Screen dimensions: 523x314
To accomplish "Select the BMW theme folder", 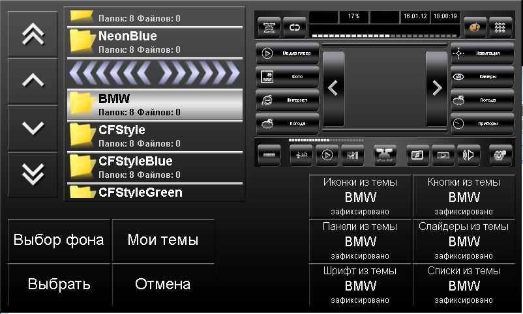I will [155, 105].
